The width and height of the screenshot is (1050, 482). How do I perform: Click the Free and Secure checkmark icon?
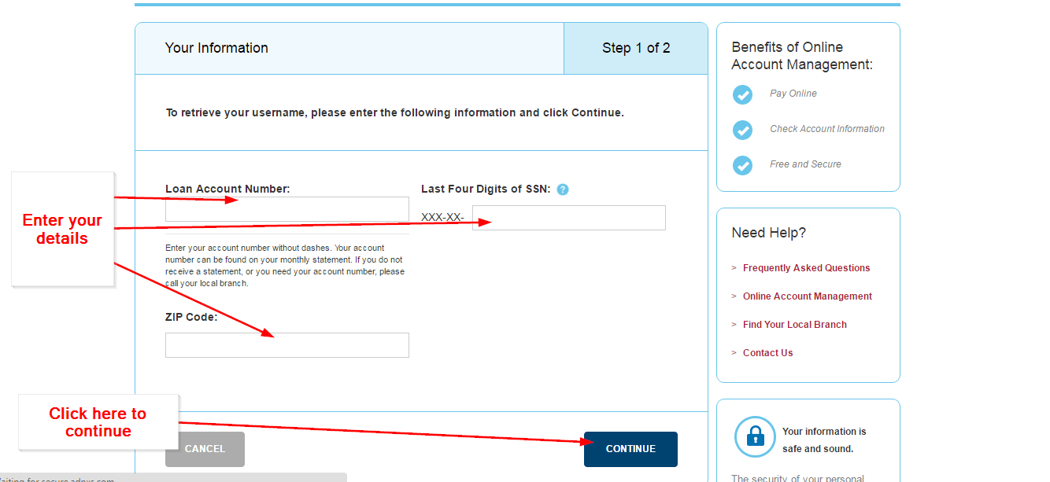coord(742,165)
